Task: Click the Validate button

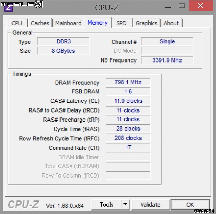Action: pos(151,205)
